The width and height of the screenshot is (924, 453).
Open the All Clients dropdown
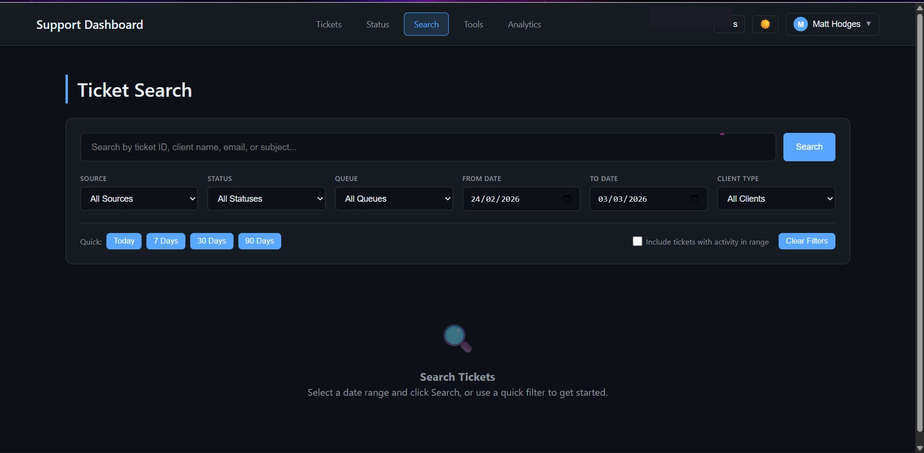(x=776, y=198)
